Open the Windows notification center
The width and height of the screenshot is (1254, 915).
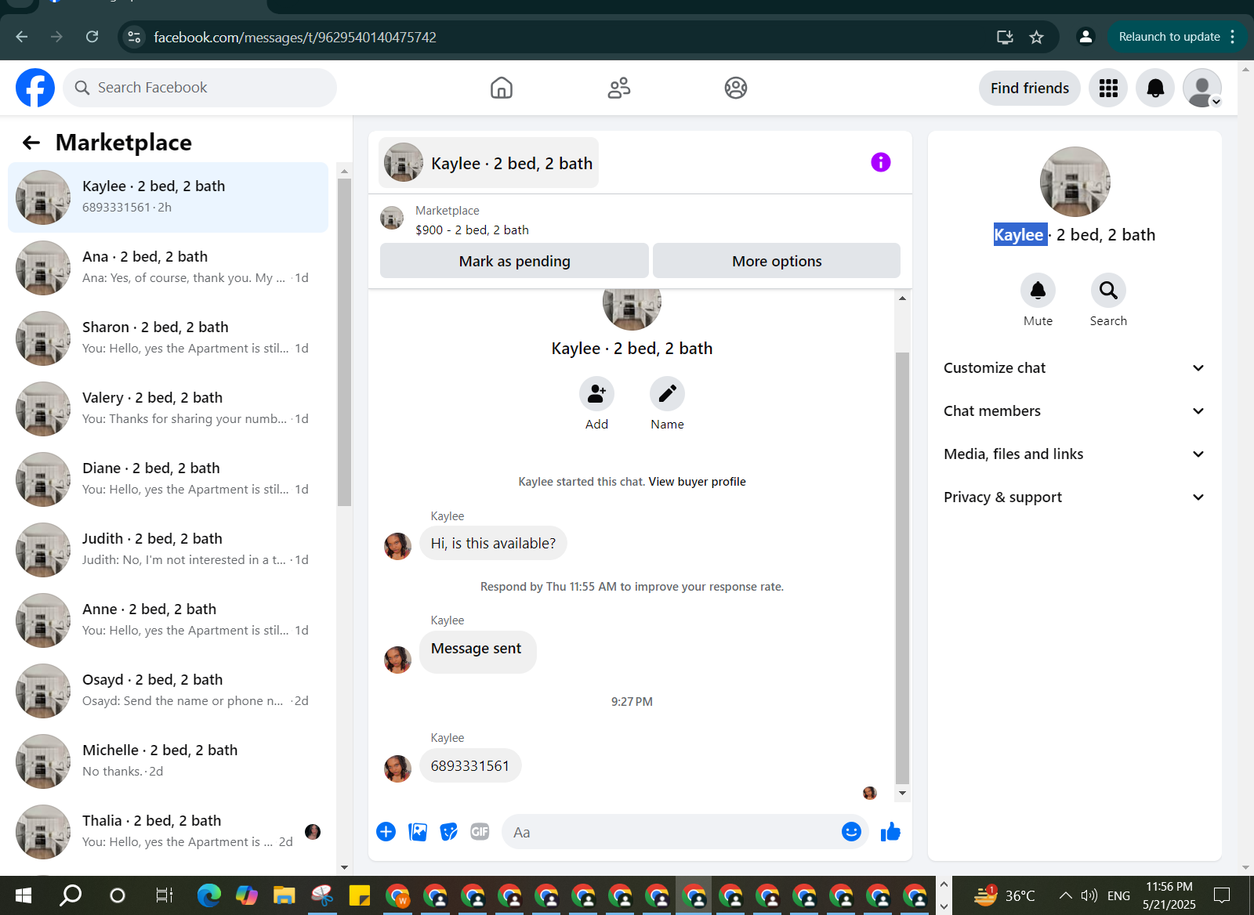[x=1222, y=895]
